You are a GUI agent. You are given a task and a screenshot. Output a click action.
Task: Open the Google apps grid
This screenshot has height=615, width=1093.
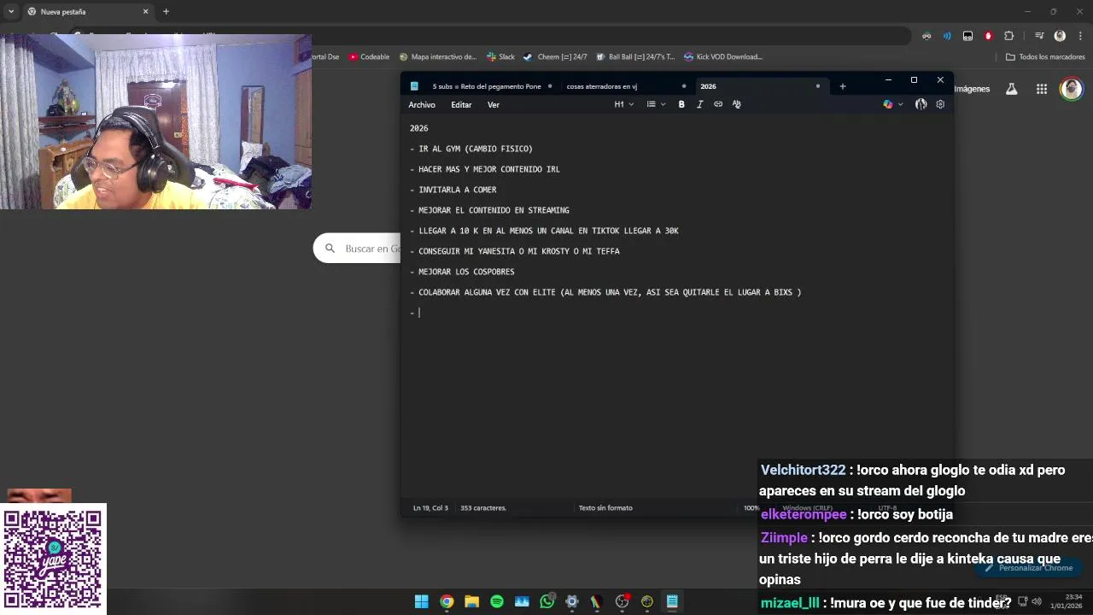pos(1042,89)
